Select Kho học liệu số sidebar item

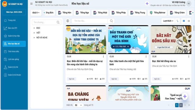tap(14, 44)
